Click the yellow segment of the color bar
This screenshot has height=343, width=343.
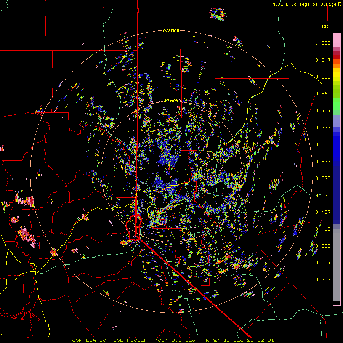[337, 74]
